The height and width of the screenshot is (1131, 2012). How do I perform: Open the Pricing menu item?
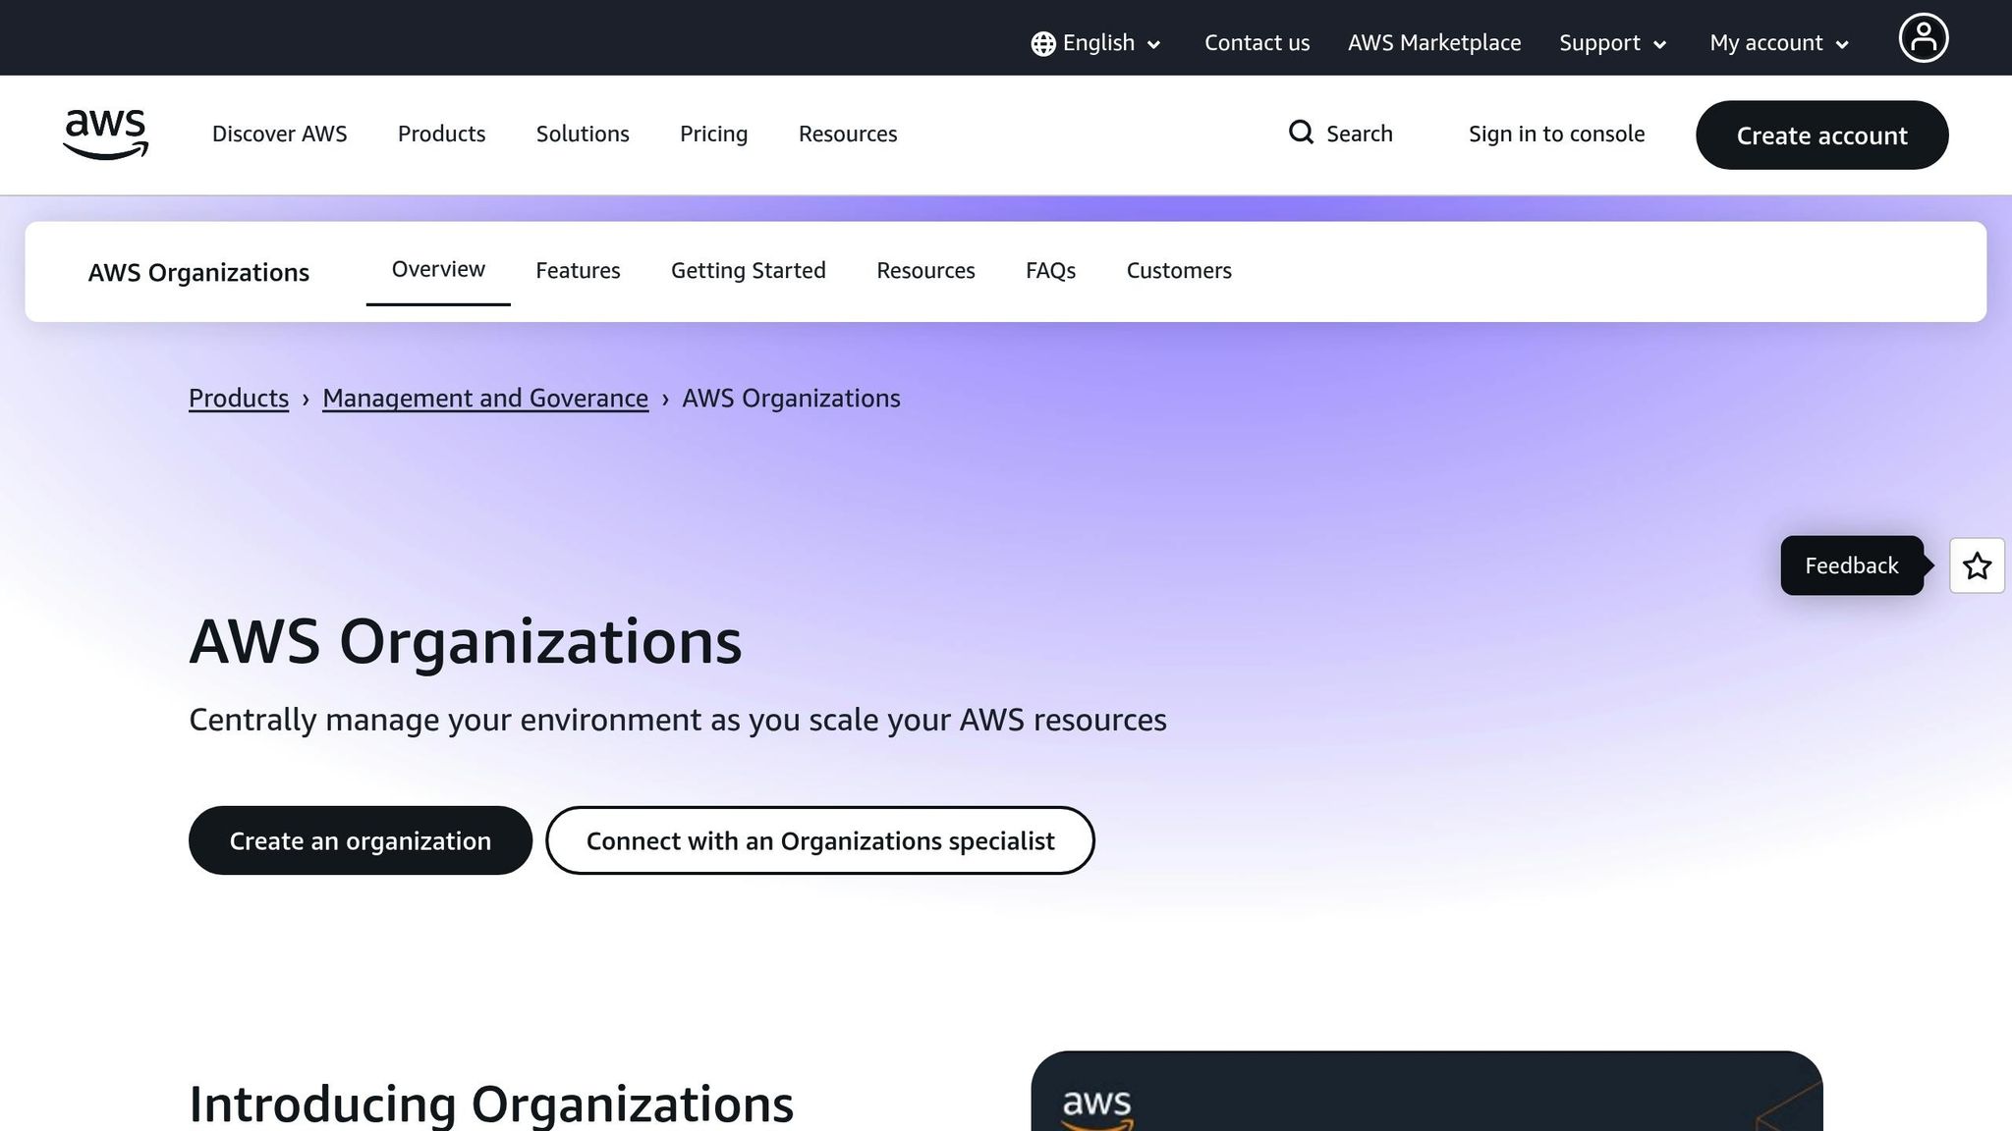click(713, 134)
